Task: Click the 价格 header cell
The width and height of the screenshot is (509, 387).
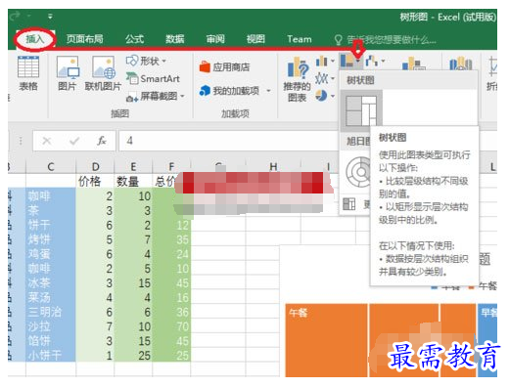Action: click(95, 181)
